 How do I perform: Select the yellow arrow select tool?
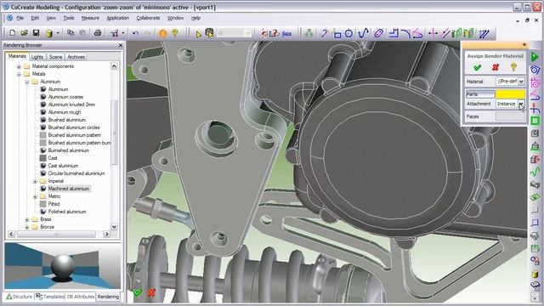tap(199, 34)
